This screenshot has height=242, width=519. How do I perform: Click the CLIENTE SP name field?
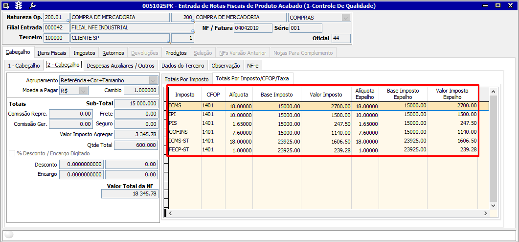(120, 38)
